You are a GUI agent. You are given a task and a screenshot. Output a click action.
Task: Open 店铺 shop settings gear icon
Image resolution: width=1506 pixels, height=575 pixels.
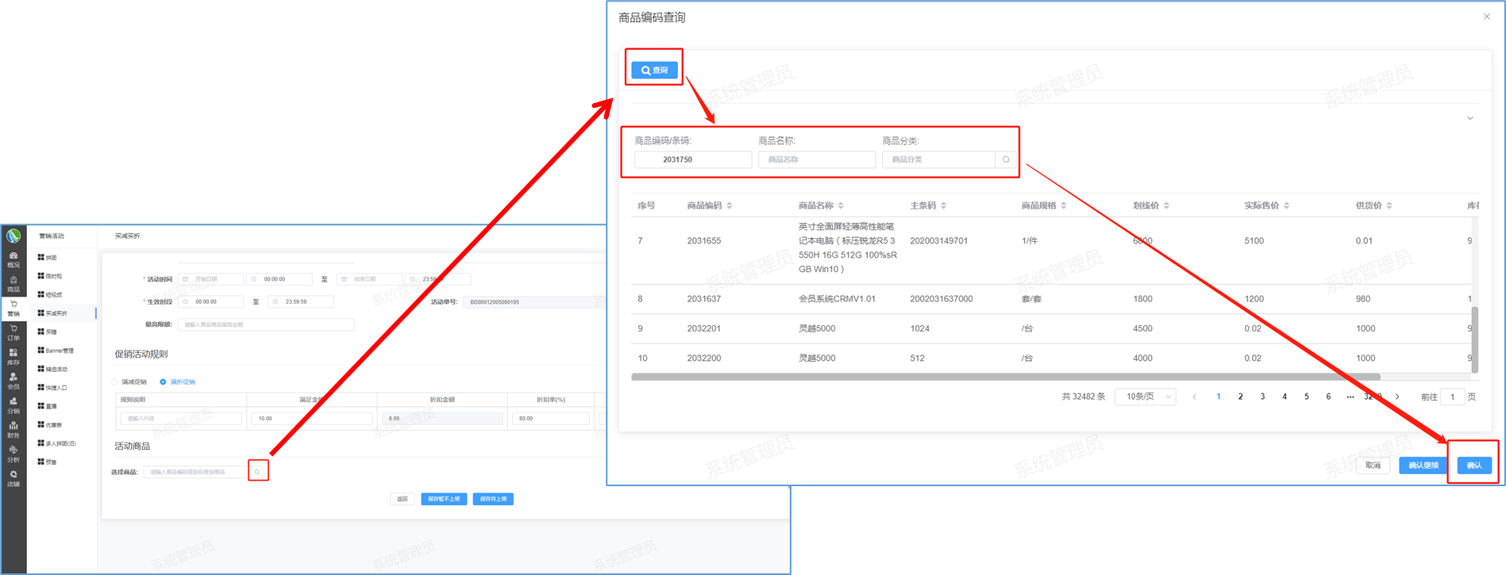13,478
